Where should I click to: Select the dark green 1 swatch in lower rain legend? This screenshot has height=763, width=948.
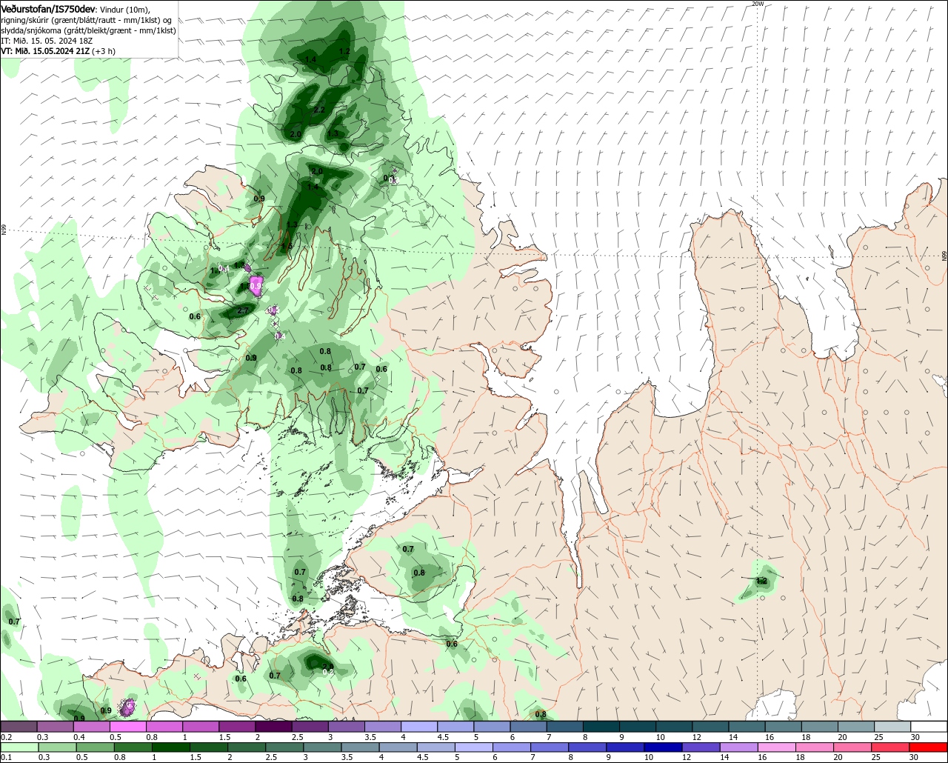171,747
